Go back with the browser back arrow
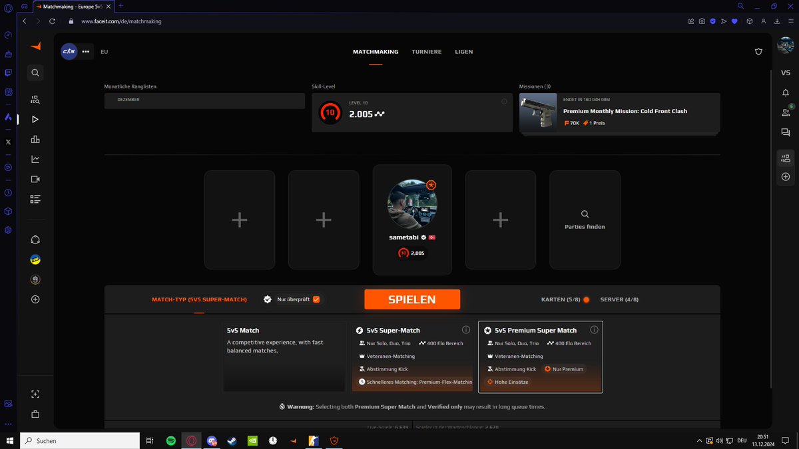 pyautogui.click(x=24, y=21)
